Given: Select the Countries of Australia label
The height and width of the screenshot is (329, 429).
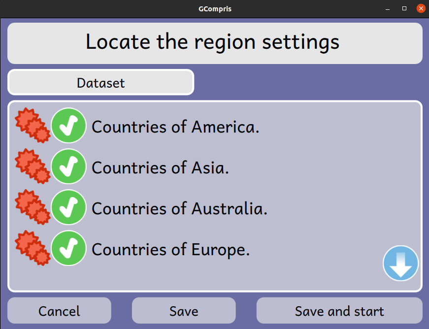Looking at the screenshot, I should [x=179, y=208].
